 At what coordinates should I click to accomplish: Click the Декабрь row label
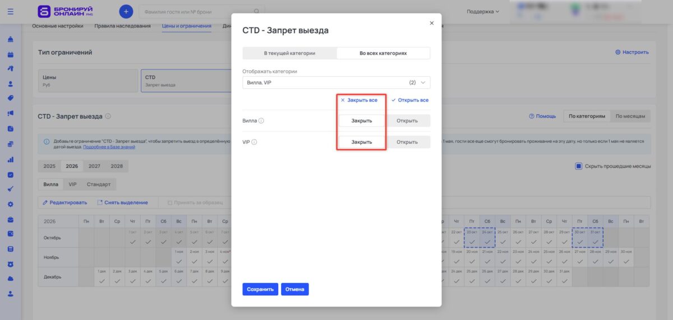(52, 277)
